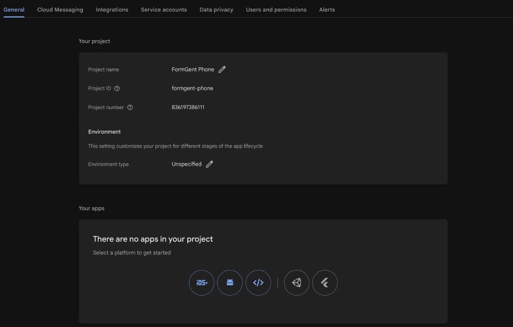Edit the Unspecified environment type

pyautogui.click(x=209, y=164)
